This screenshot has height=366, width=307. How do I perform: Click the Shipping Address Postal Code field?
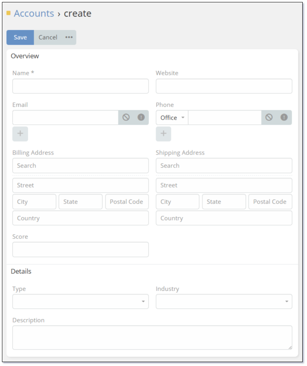pyautogui.click(x=271, y=202)
